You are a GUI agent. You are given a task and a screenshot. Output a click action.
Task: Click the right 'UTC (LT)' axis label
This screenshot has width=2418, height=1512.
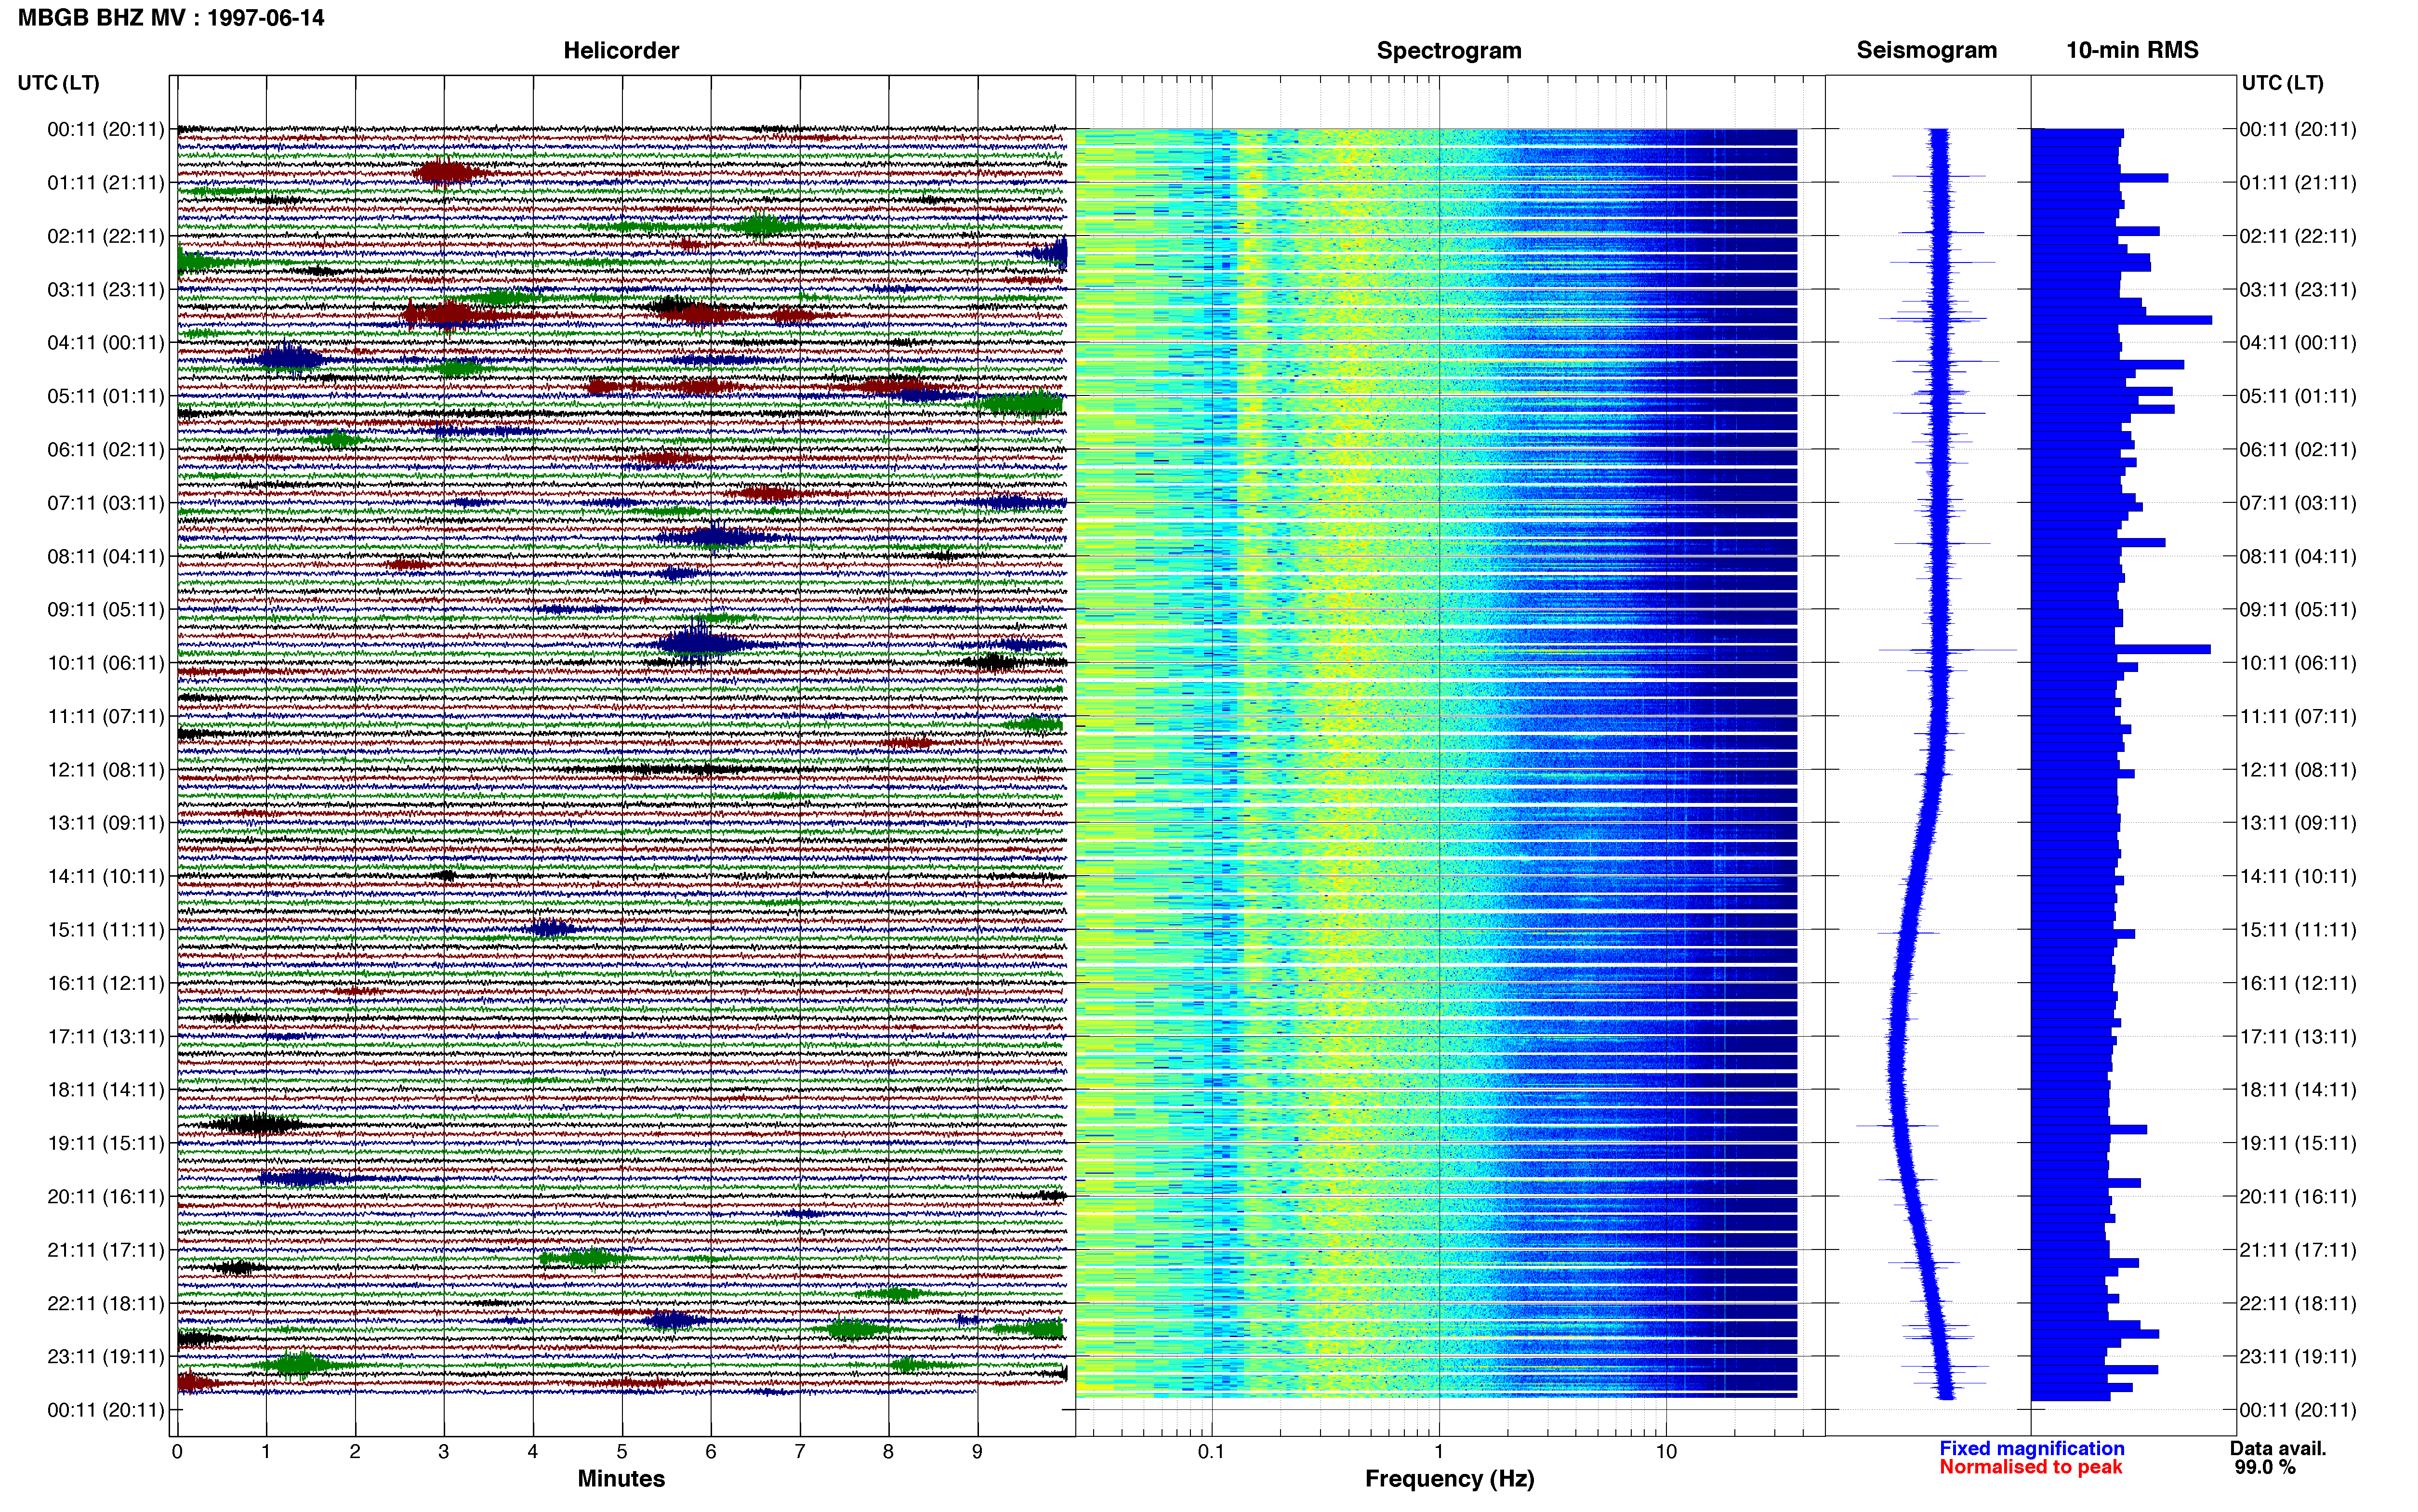tap(2282, 83)
